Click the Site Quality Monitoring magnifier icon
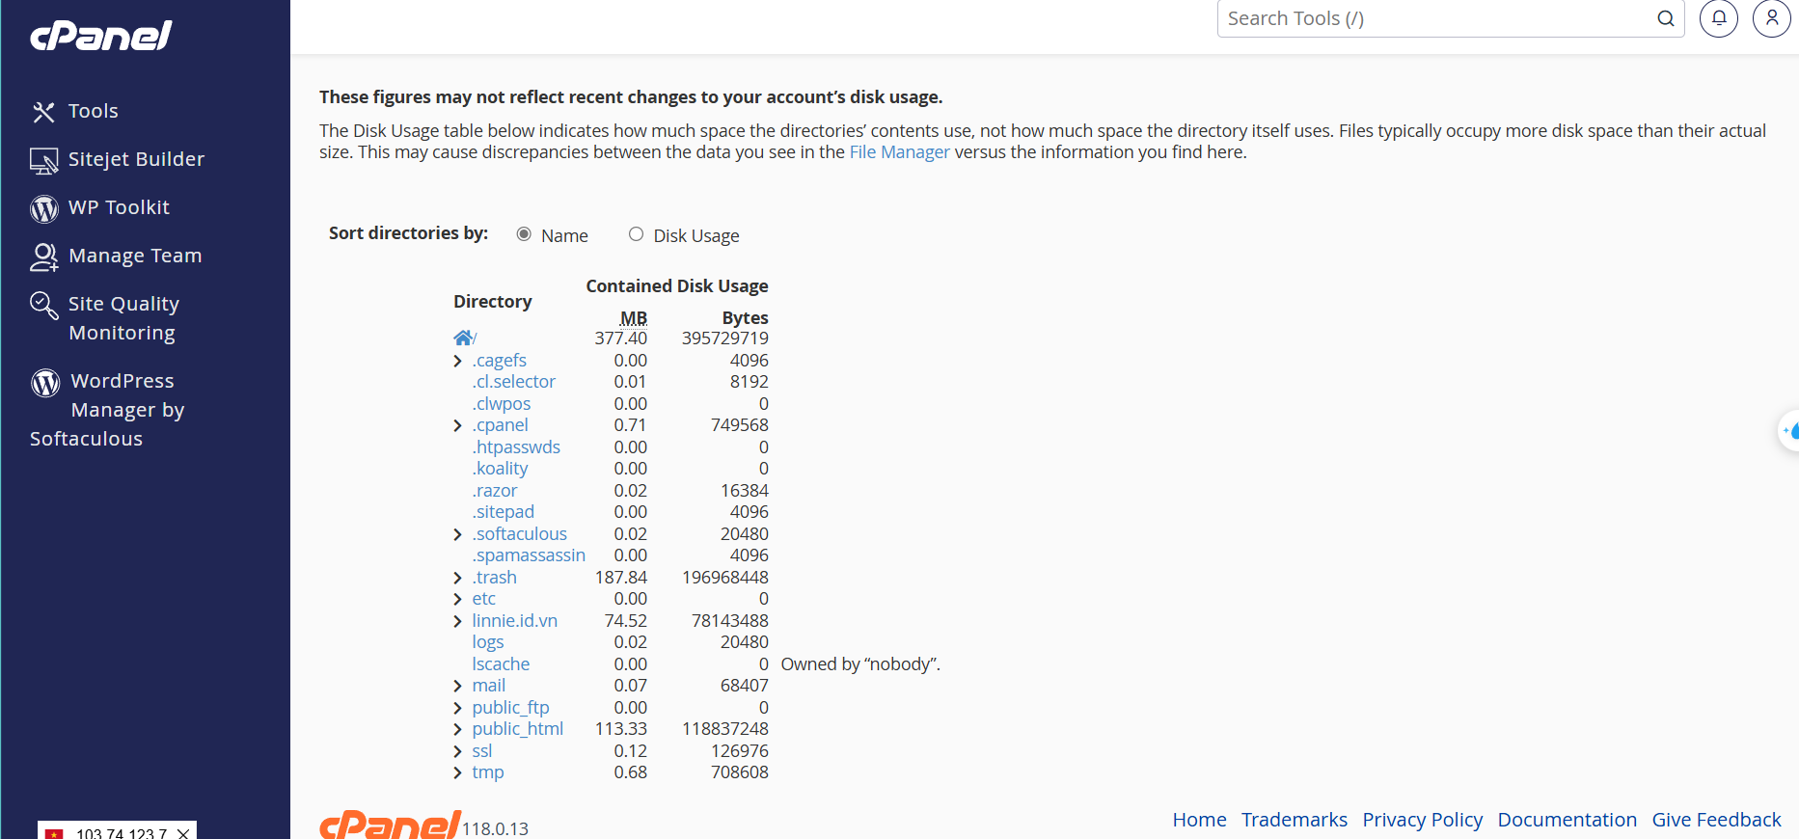This screenshot has width=1799, height=839. 43,305
